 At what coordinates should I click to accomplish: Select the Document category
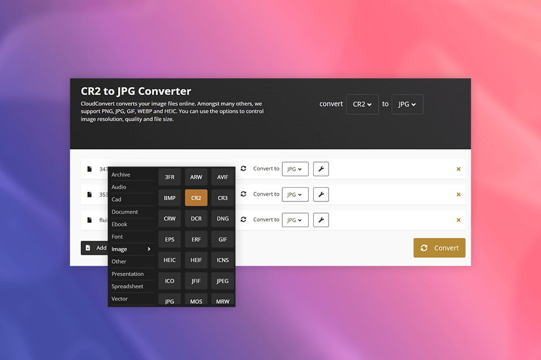pos(125,212)
